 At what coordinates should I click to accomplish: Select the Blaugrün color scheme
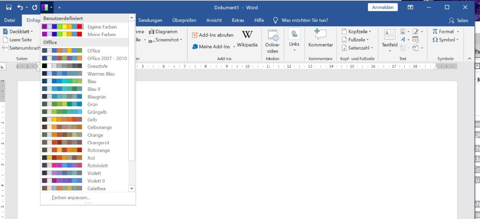tap(84, 97)
